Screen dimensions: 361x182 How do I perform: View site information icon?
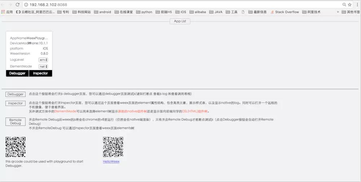(26, 5)
